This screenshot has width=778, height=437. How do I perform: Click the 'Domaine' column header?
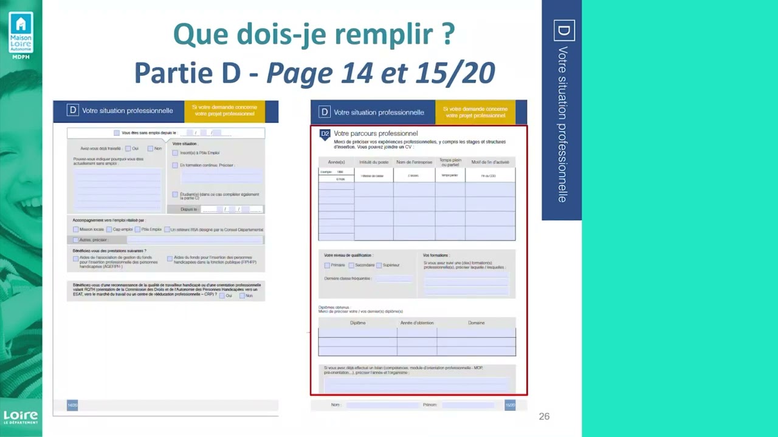coord(477,323)
